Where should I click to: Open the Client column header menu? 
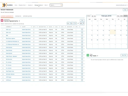pos(31,27)
